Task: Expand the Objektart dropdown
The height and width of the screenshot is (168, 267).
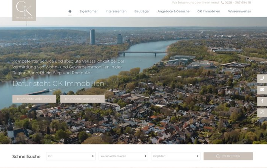Action: tap(176, 156)
